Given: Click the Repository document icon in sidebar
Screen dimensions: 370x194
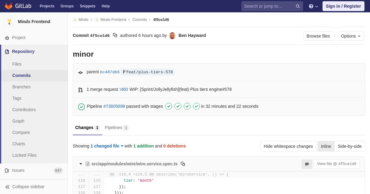Looking at the screenshot, I should point(7,52).
